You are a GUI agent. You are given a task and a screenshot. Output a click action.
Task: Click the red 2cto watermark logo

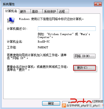(x=81, y=101)
